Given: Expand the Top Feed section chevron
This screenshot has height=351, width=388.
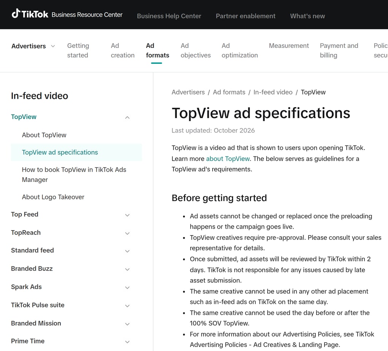Looking at the screenshot, I should pyautogui.click(x=127, y=215).
